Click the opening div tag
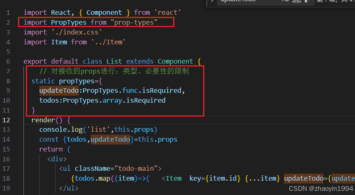The image size is (355, 195). [57, 159]
